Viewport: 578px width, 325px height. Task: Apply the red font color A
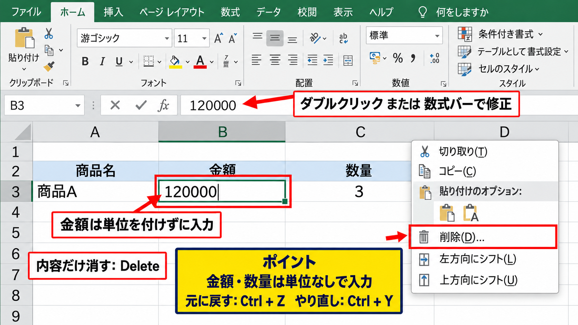click(200, 62)
